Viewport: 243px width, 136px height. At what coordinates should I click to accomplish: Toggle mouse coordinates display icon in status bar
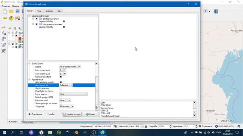pos(115,126)
